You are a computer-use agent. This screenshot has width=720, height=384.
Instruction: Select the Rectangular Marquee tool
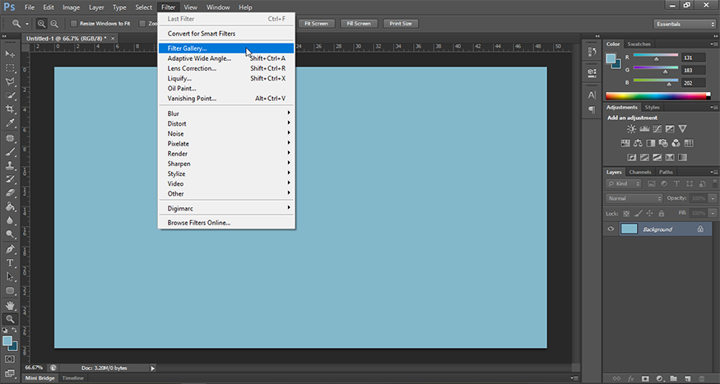click(10, 68)
